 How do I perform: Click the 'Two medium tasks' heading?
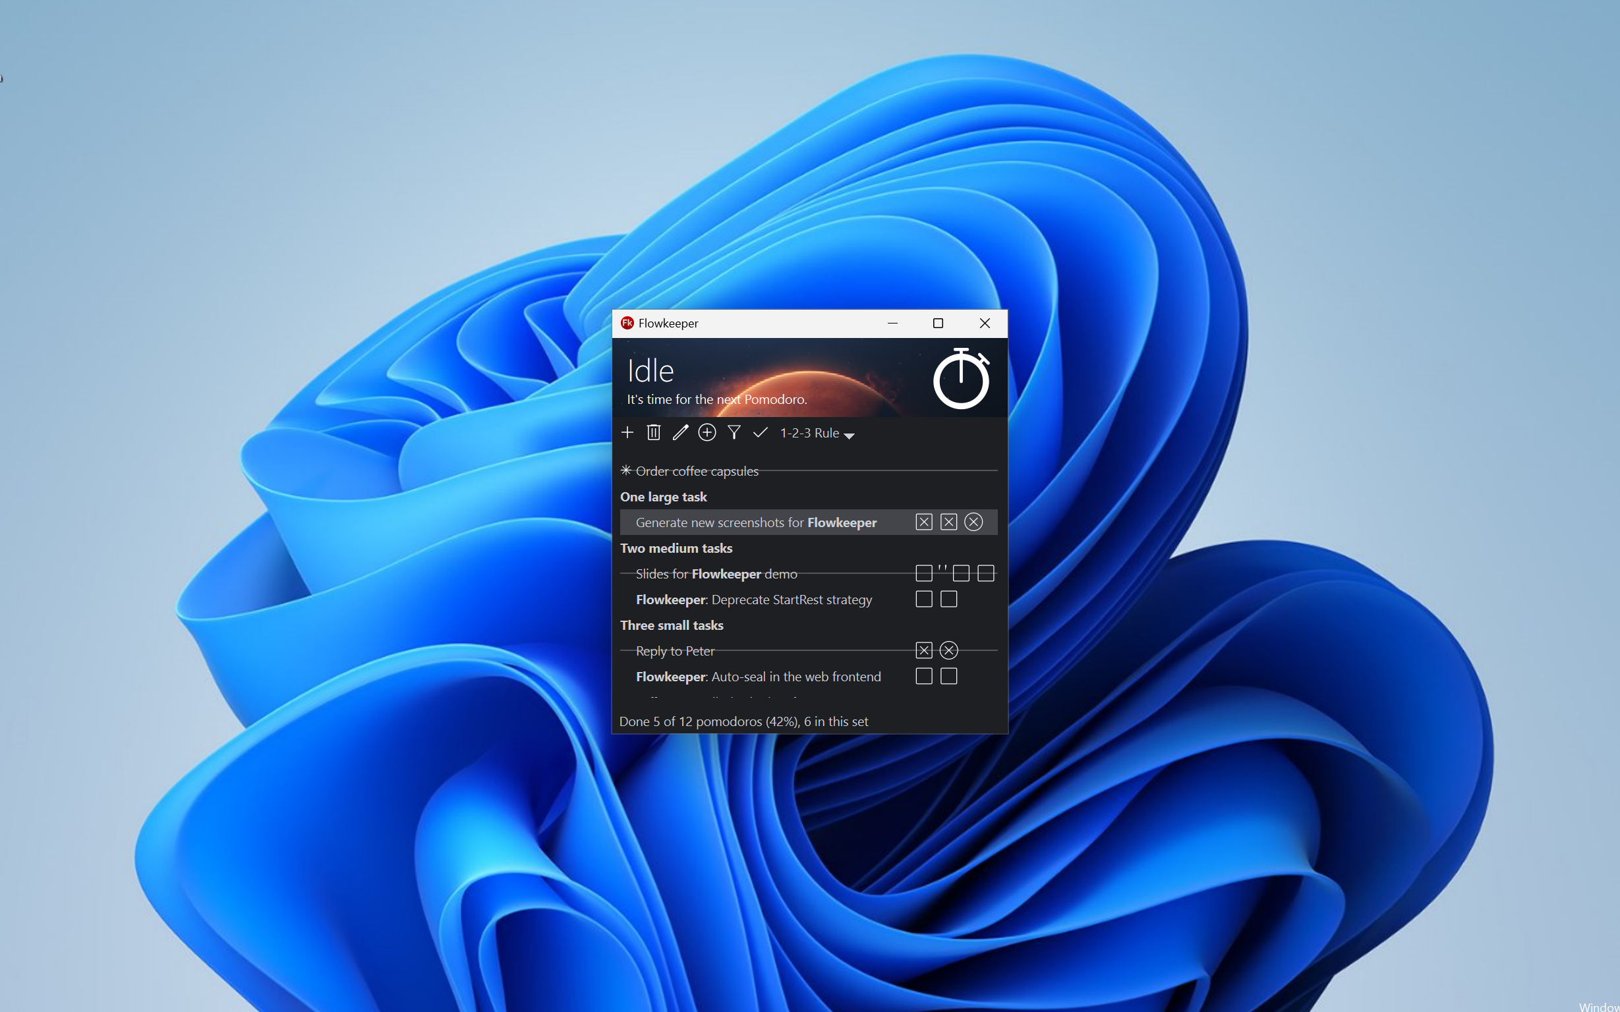pos(676,548)
